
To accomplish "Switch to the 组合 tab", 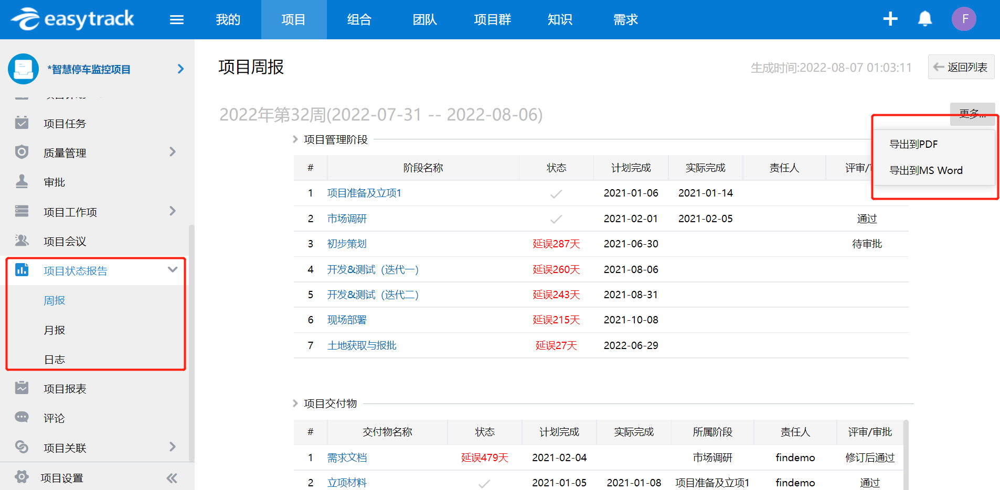I will pyautogui.click(x=359, y=20).
